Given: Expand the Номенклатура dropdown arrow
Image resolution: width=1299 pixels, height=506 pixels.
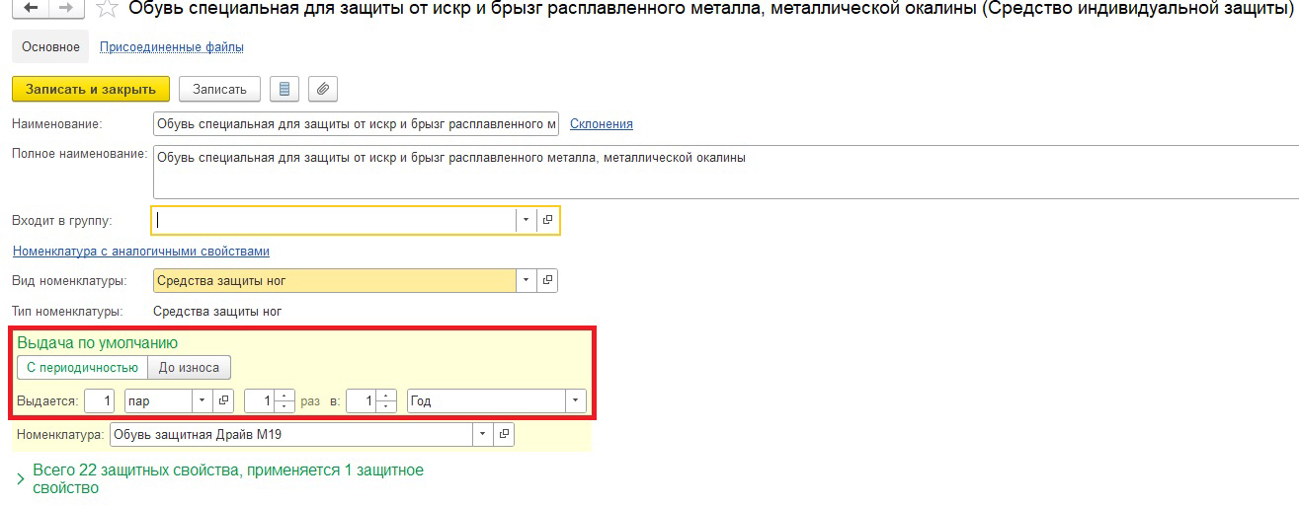Looking at the screenshot, I should coord(483,434).
